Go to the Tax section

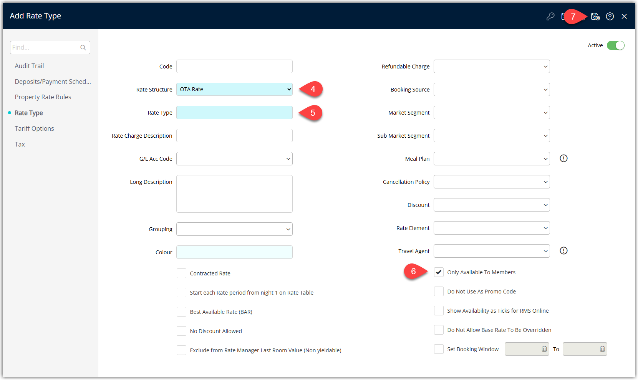click(x=20, y=144)
